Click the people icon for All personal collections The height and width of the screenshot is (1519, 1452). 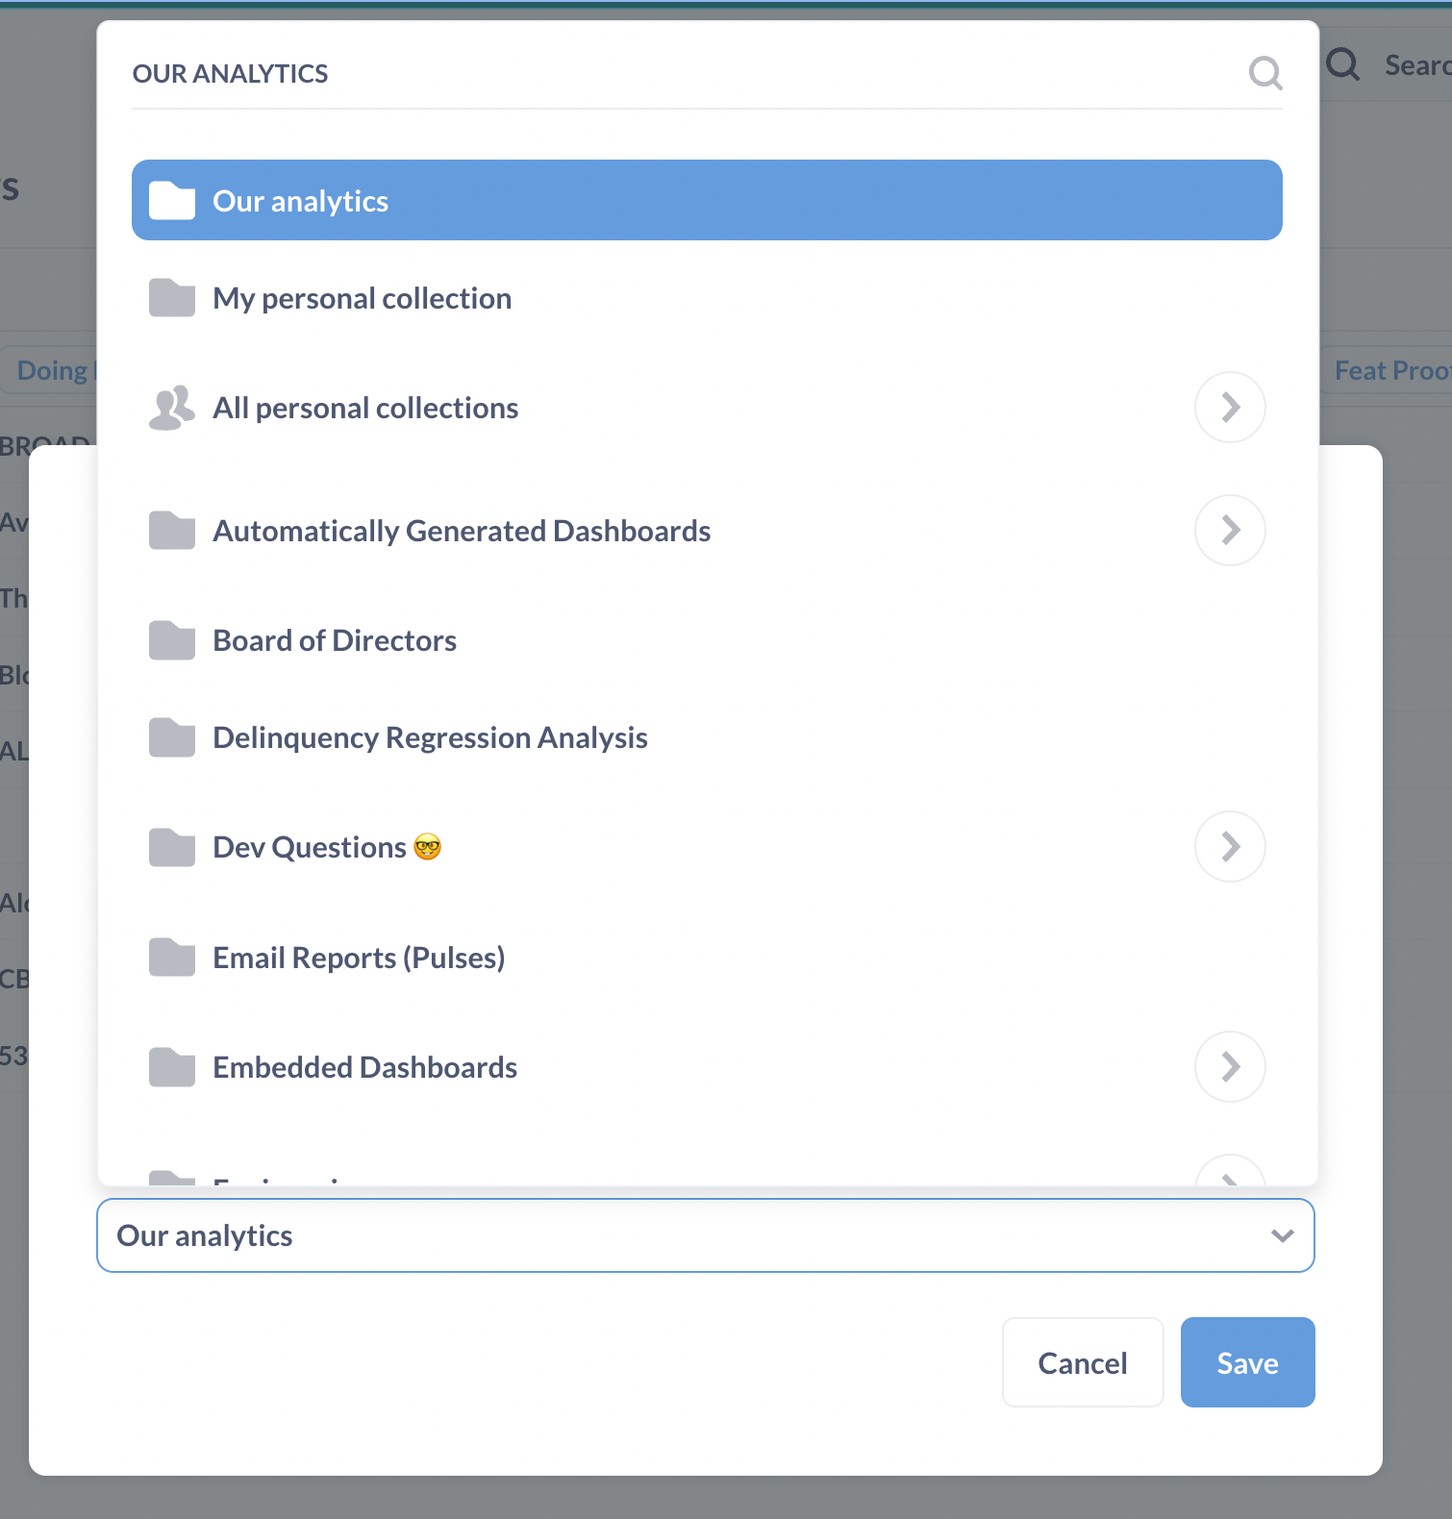(x=169, y=408)
